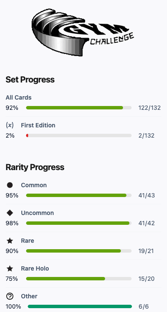Click the All Cards progress bar
The image size is (167, 312).
[x=79, y=108]
